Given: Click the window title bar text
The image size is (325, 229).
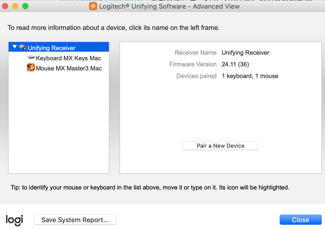Looking at the screenshot, I should [x=169, y=6].
